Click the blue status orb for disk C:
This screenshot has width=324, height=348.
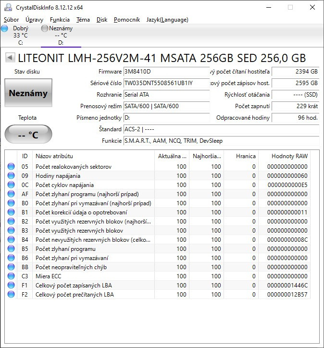pyautogui.click(x=4, y=28)
